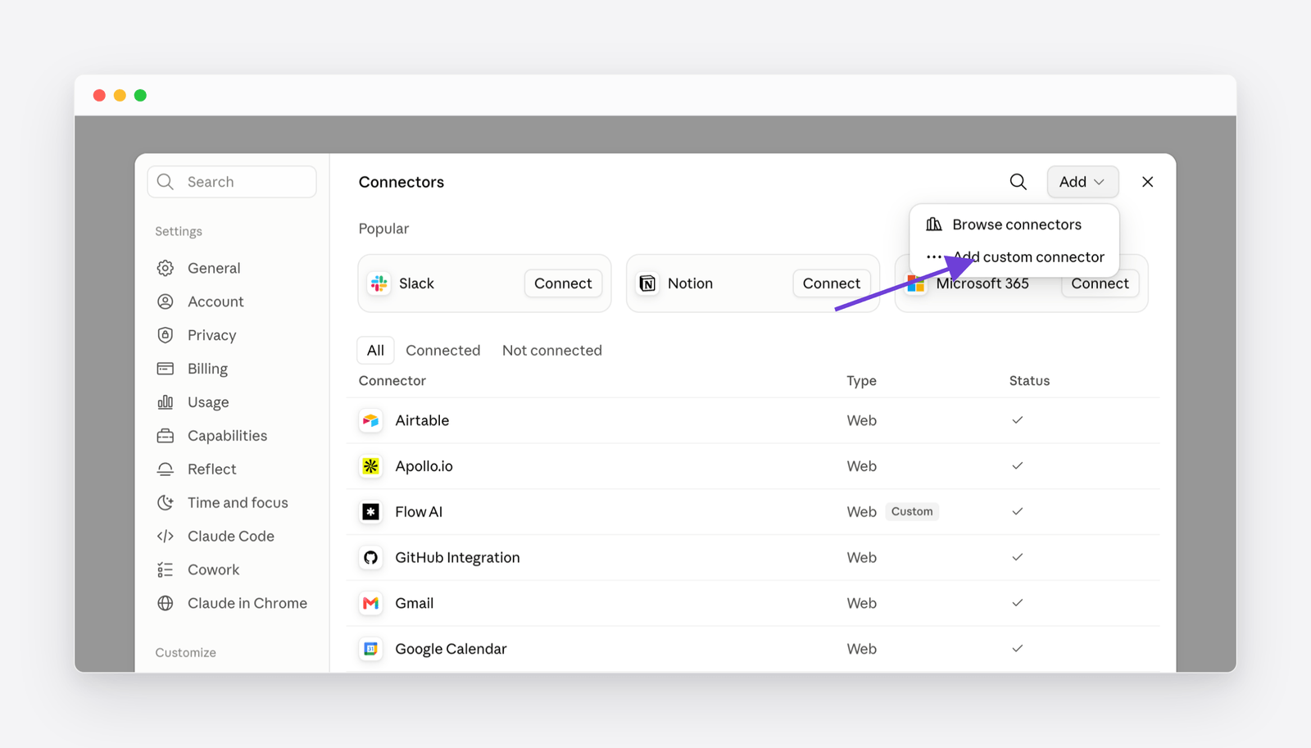Connect the Slack connector
The image size is (1311, 748).
pos(563,283)
